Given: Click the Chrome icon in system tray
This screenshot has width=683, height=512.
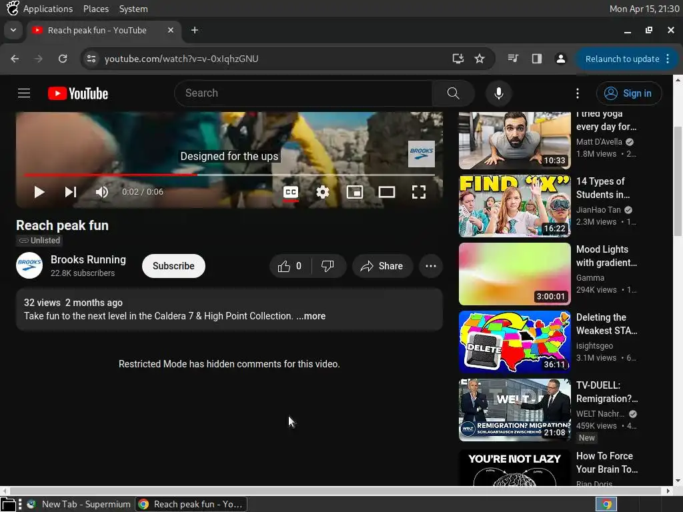Looking at the screenshot, I should click(606, 504).
